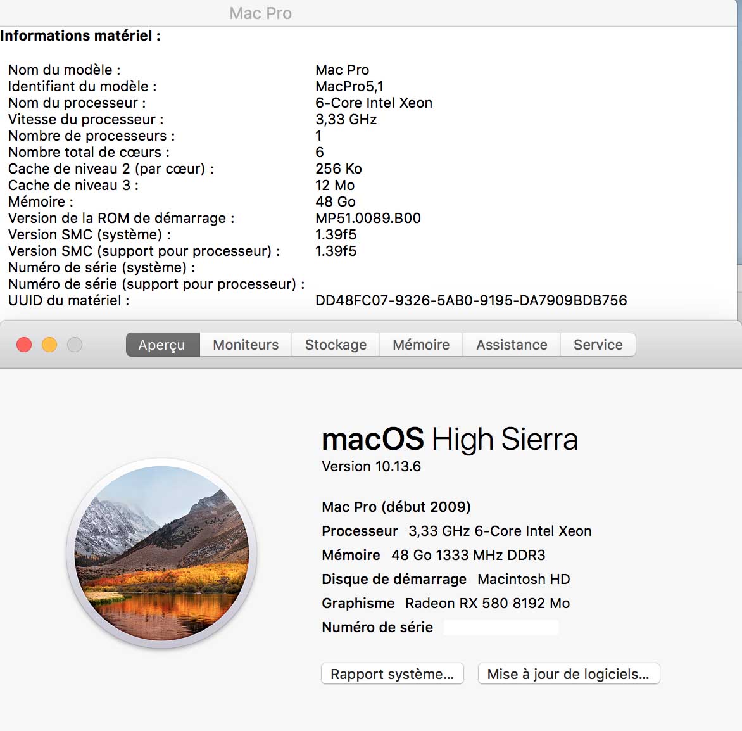Click the 48 Go memory value in report
The width and height of the screenshot is (742, 731).
tap(335, 201)
